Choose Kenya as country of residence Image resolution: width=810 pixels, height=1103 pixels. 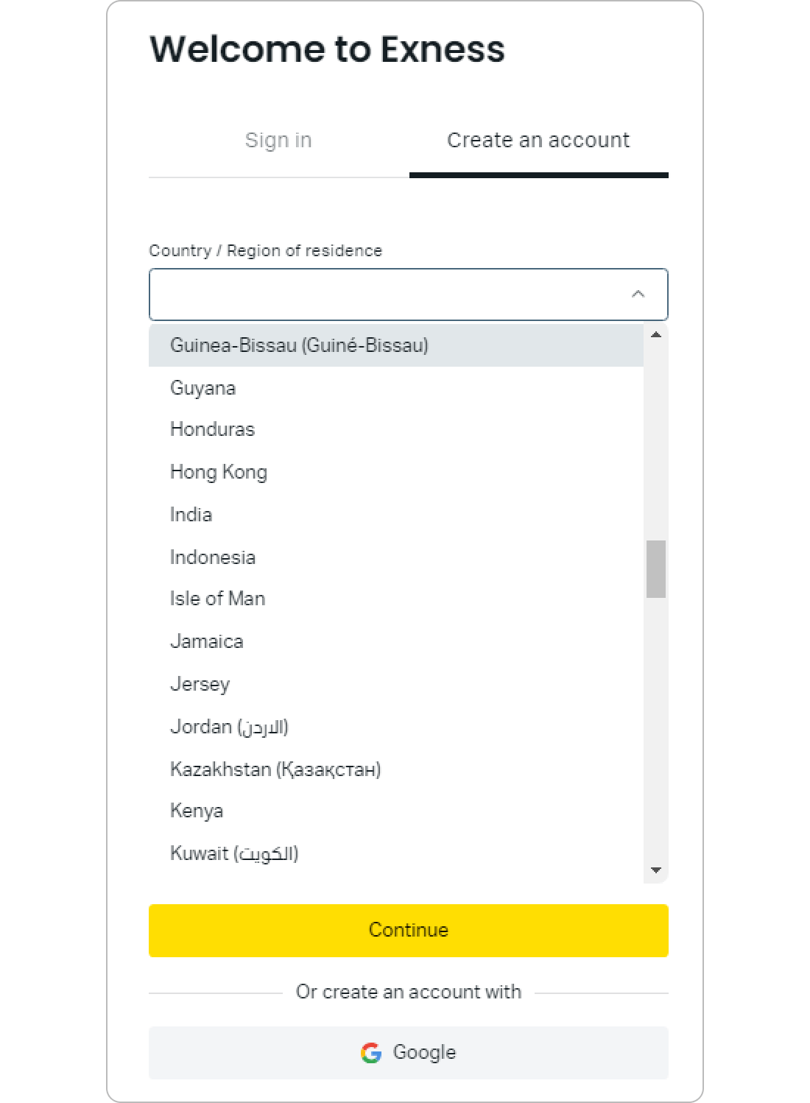(396, 811)
